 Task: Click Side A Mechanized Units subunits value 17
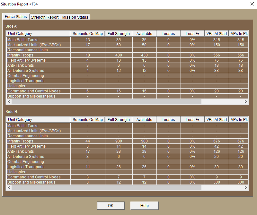88,45
